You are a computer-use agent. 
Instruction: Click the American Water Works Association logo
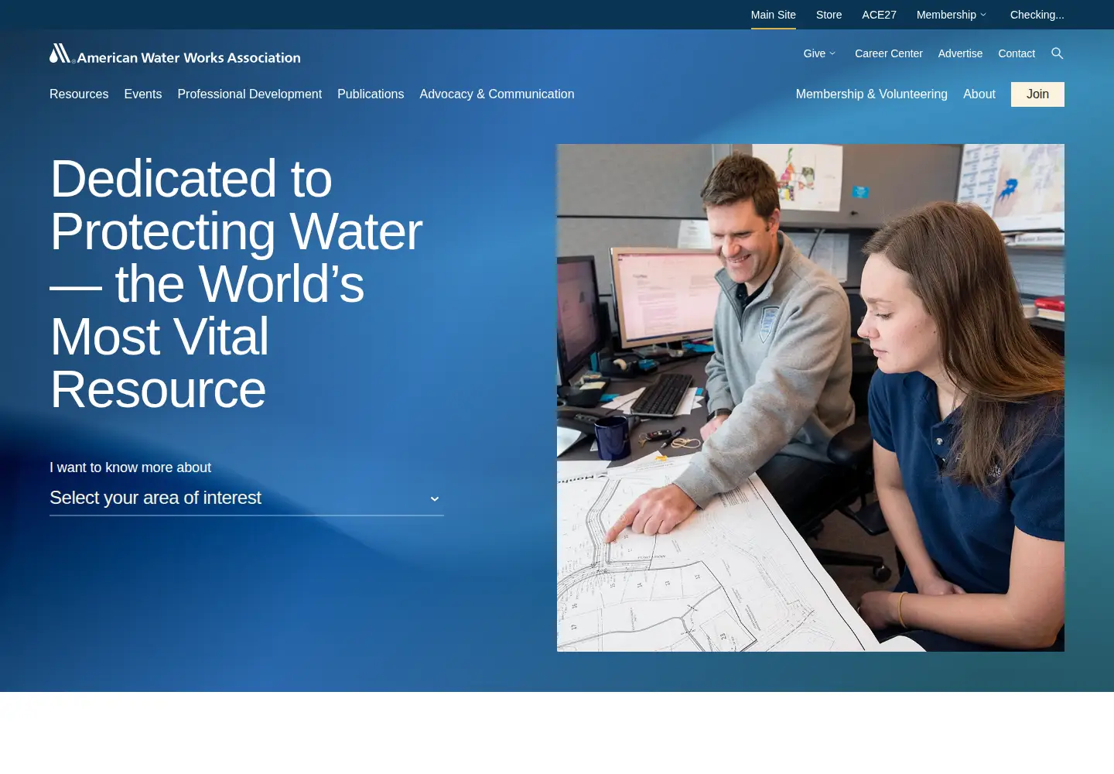[175, 54]
